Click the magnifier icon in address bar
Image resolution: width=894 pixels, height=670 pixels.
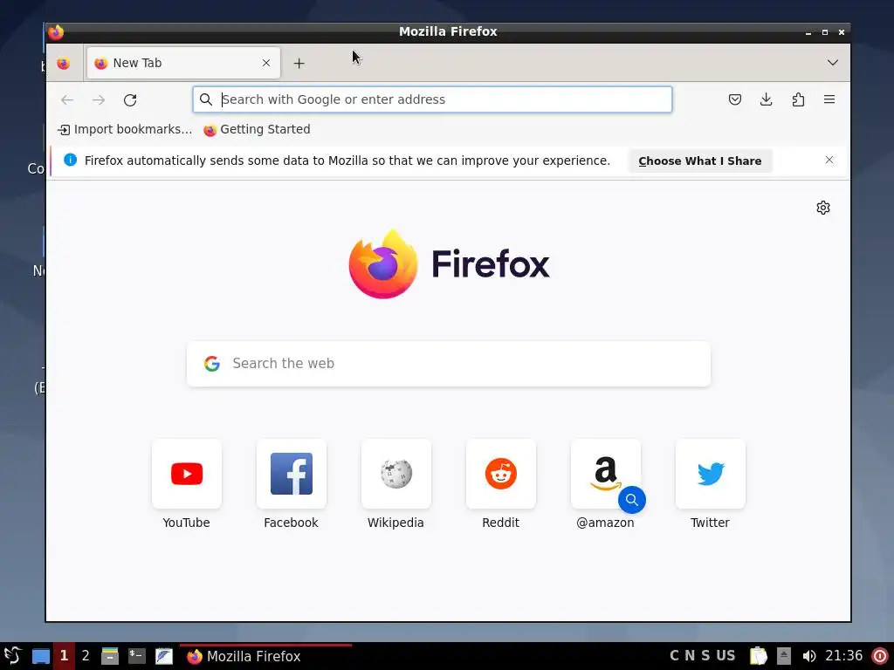coord(206,99)
